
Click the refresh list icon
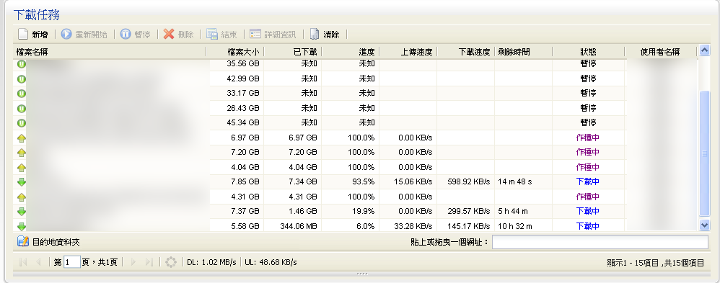click(171, 262)
